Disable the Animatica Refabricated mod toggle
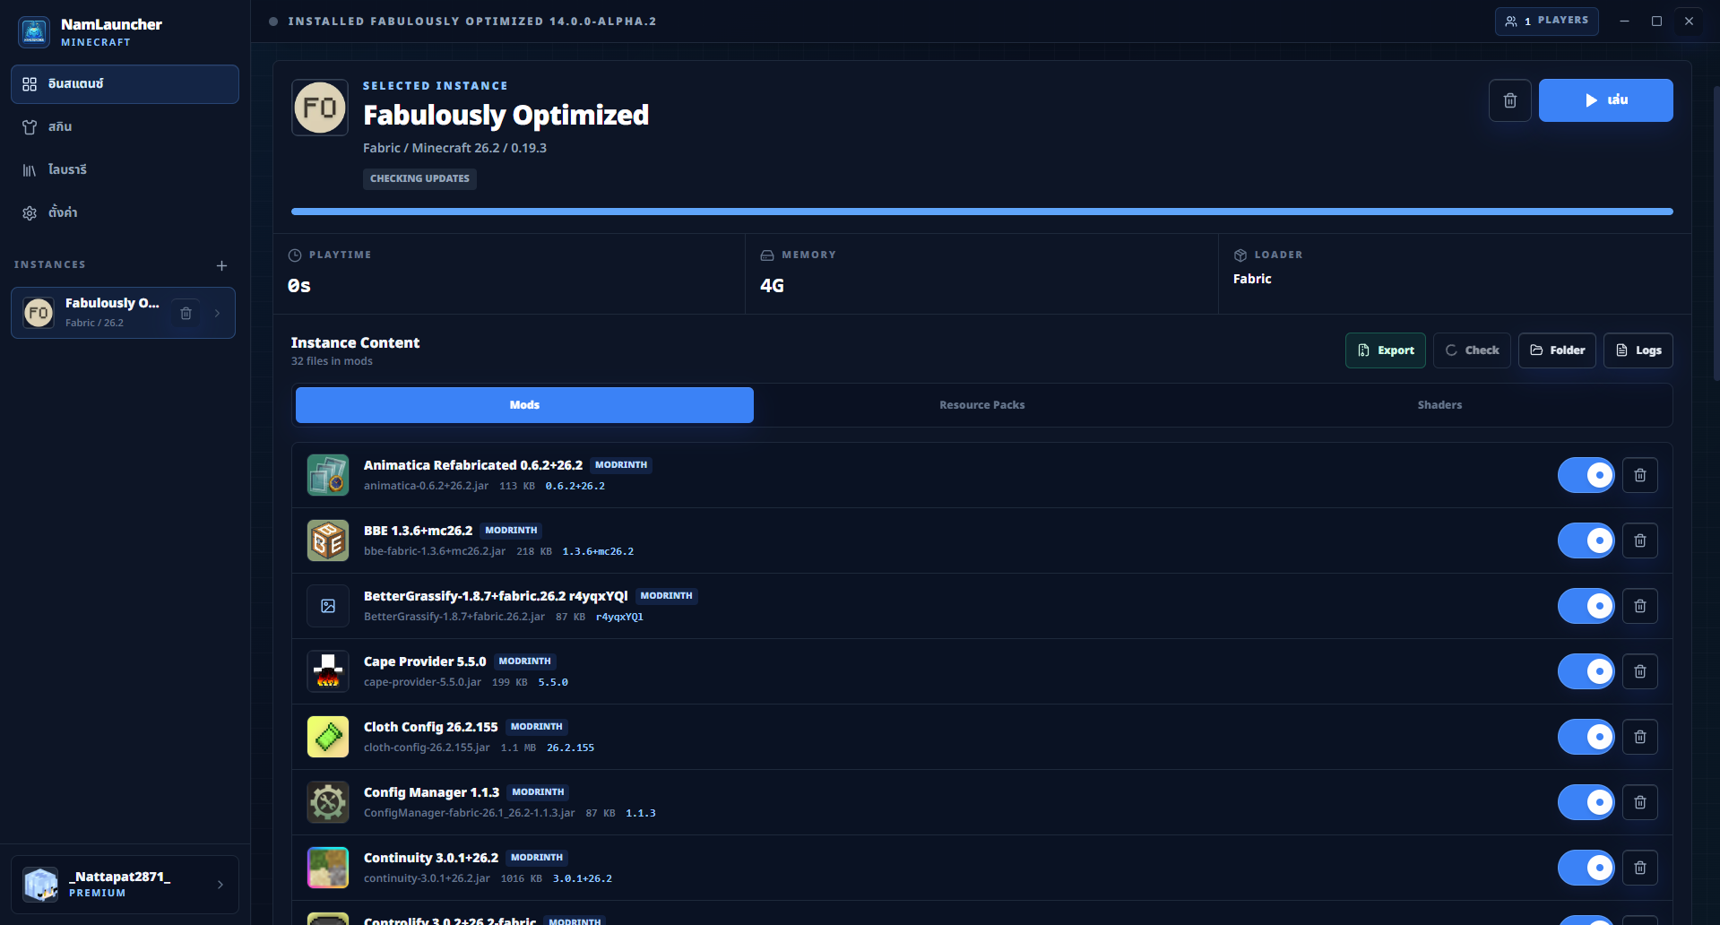The width and height of the screenshot is (1720, 925). (x=1586, y=475)
